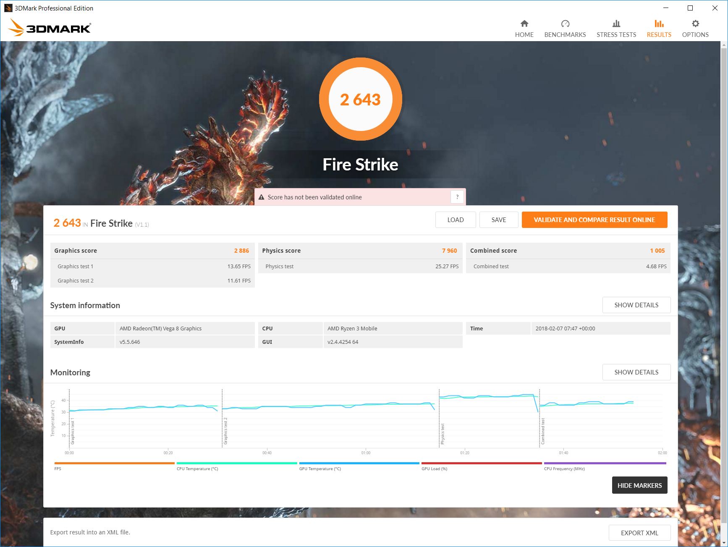This screenshot has height=547, width=728.
Task: Click the Combined score value 1 005
Action: pyautogui.click(x=657, y=251)
